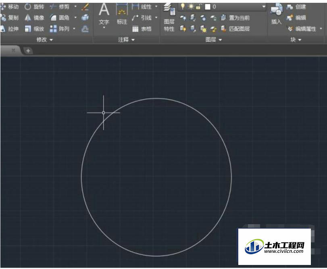Click the Offset icon below Explode
This screenshot has width=327, height=269.
pyautogui.click(x=85, y=29)
